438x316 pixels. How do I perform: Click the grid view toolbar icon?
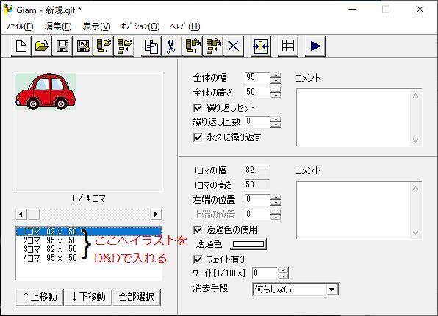[x=288, y=46]
